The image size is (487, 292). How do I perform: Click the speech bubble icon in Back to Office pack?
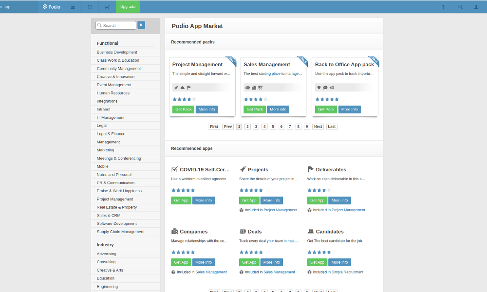pos(325,88)
